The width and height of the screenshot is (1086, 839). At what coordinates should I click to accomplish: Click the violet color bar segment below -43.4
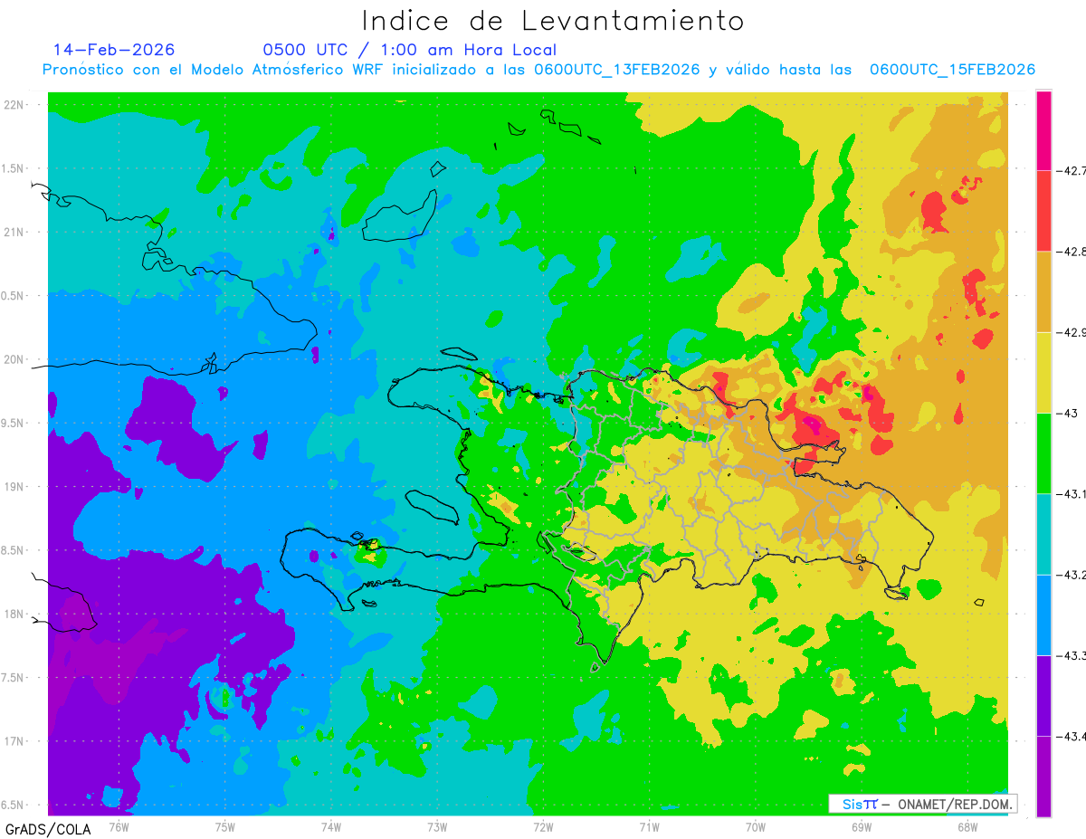[x=1043, y=776]
